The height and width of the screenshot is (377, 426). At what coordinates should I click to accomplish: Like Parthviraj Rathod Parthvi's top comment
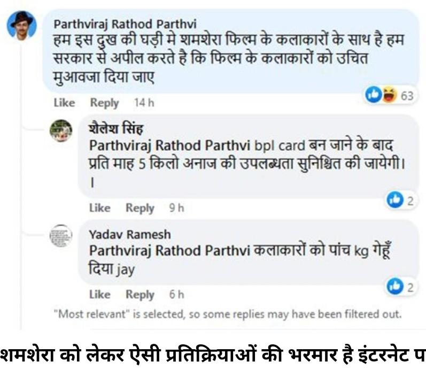tap(64, 103)
